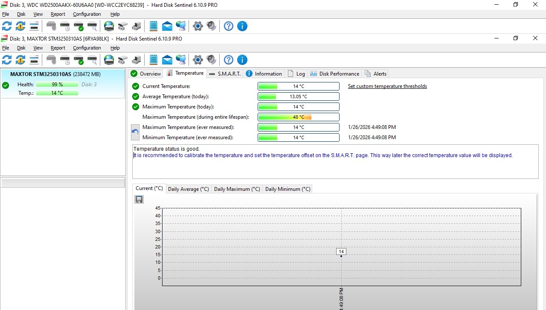This screenshot has height=310, width=546.
Task: Open the Configuration menu in the top WDC window
Action: tap(87, 14)
